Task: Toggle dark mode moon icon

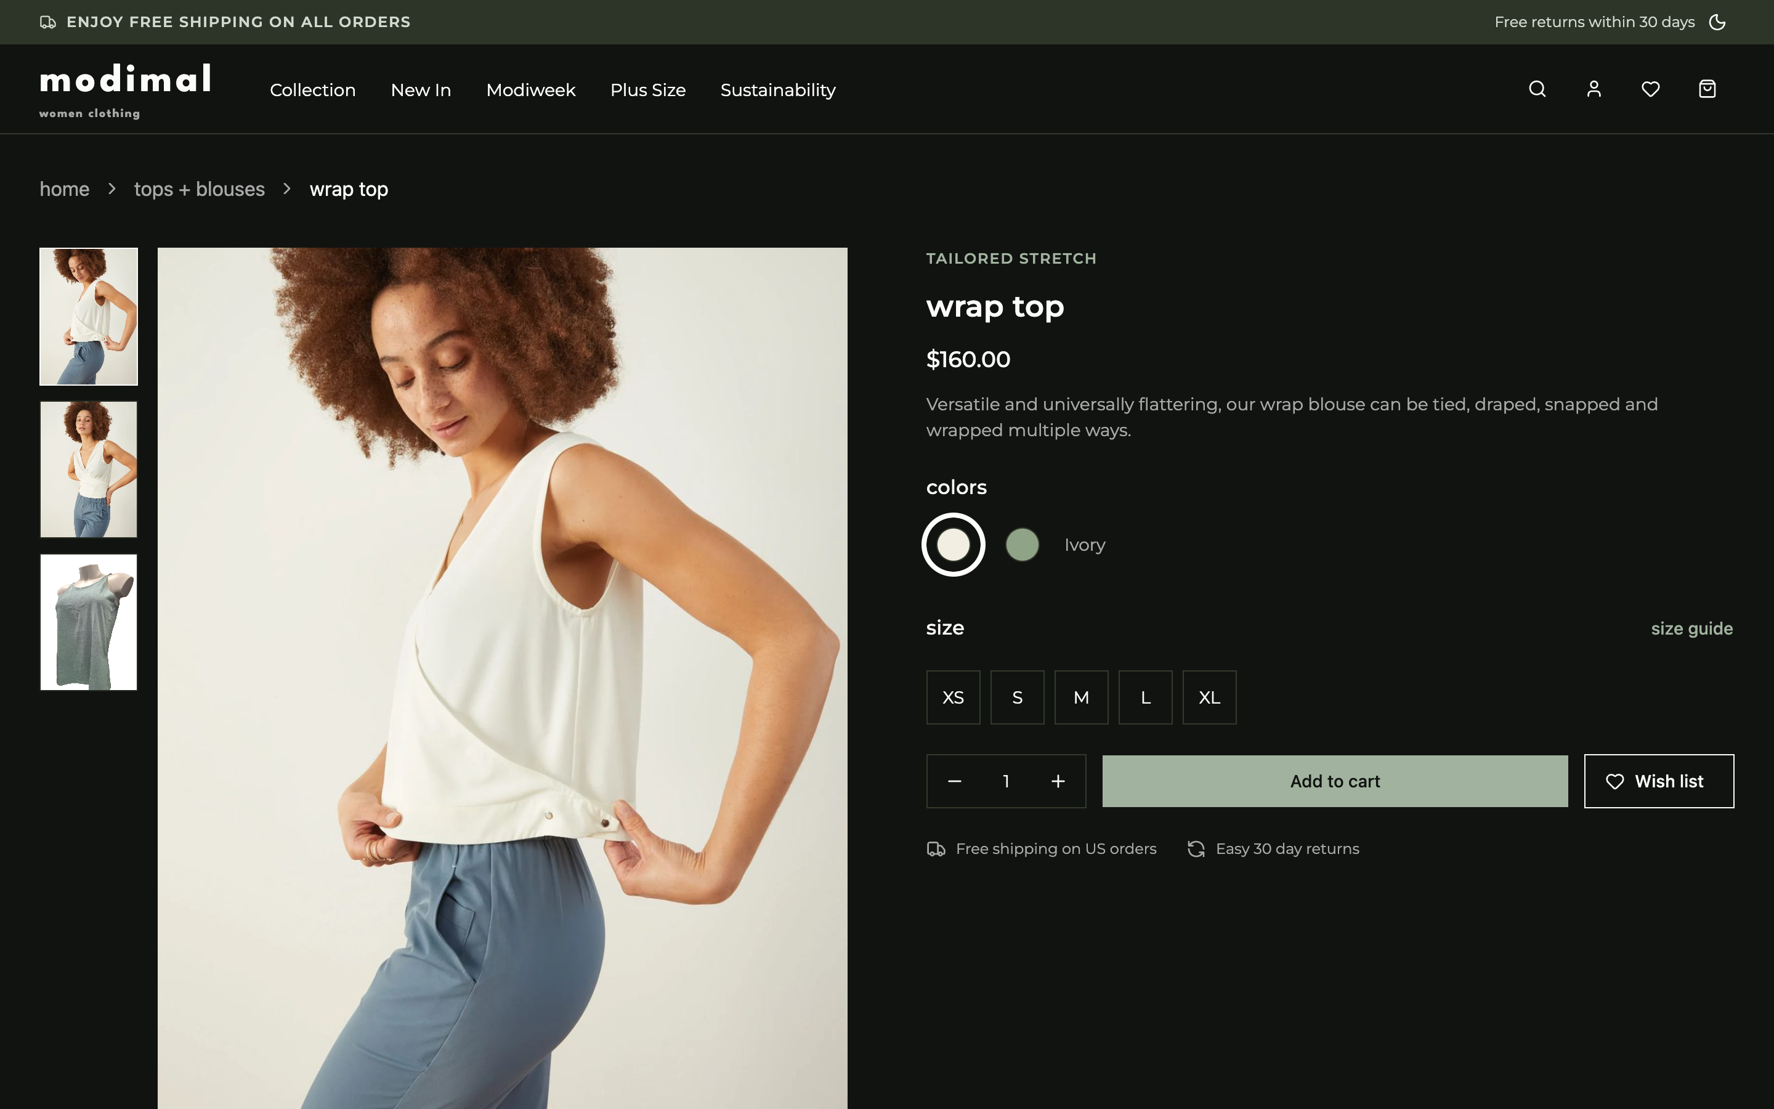Action: (x=1717, y=22)
